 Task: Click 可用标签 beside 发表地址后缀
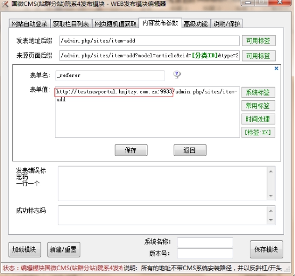(258, 40)
